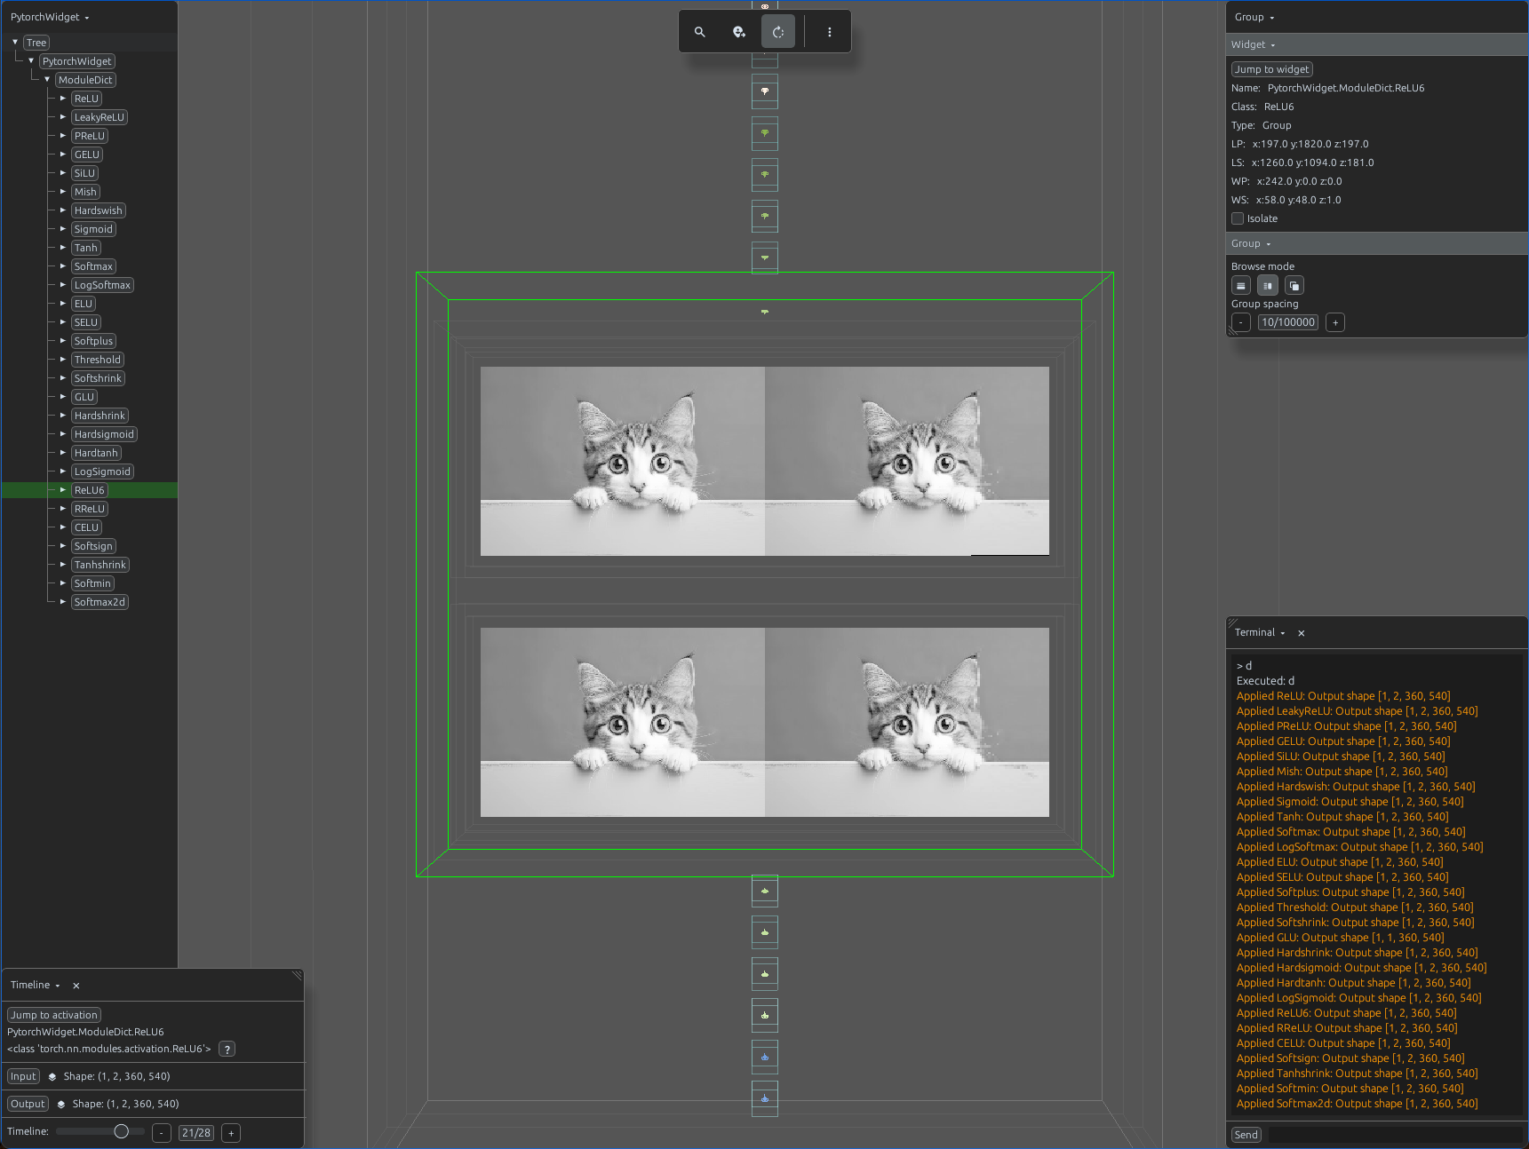Expand the Softmax tree node
Image resolution: width=1529 pixels, height=1149 pixels.
pyautogui.click(x=63, y=266)
